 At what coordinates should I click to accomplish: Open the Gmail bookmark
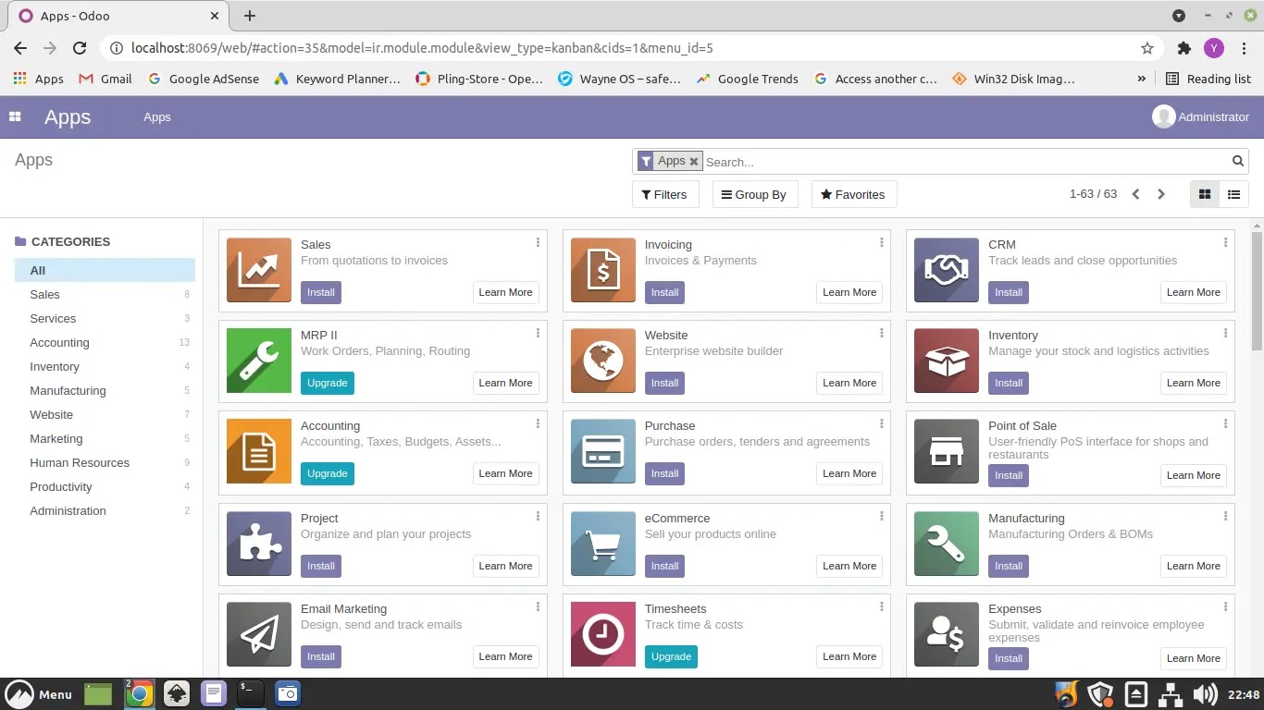[105, 79]
